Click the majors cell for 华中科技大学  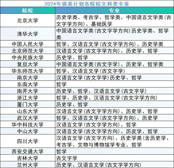tap(114, 125)
